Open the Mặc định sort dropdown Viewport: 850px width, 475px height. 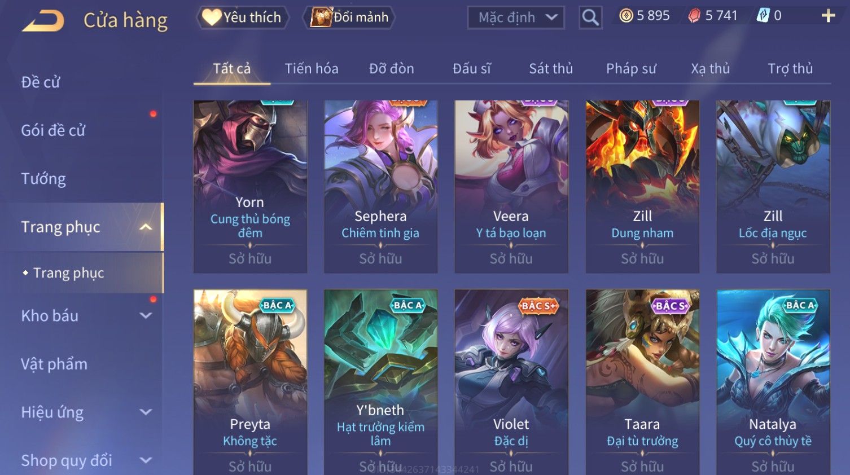pos(516,18)
